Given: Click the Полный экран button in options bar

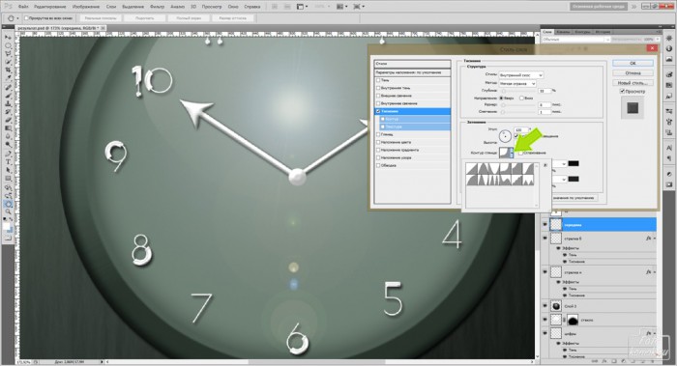Looking at the screenshot, I should [189, 18].
